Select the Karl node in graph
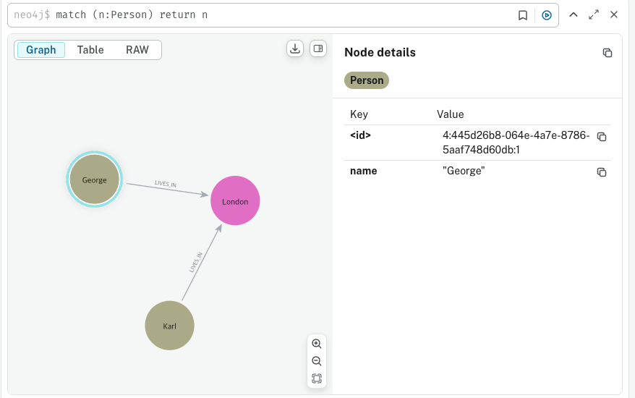 [170, 326]
